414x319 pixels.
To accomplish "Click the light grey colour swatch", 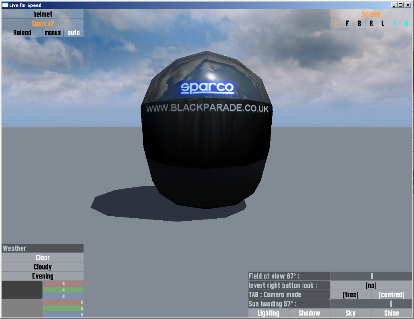I will (x=22, y=308).
